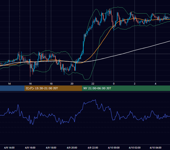Viewport: 170px width, 150px height.
Task: Click hour label 0 on price chart axis
Action: point(114,84)
